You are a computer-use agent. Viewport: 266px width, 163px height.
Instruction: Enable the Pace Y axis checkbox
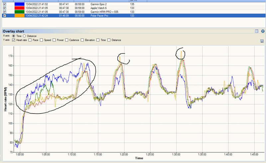pyautogui.click(x=30, y=40)
